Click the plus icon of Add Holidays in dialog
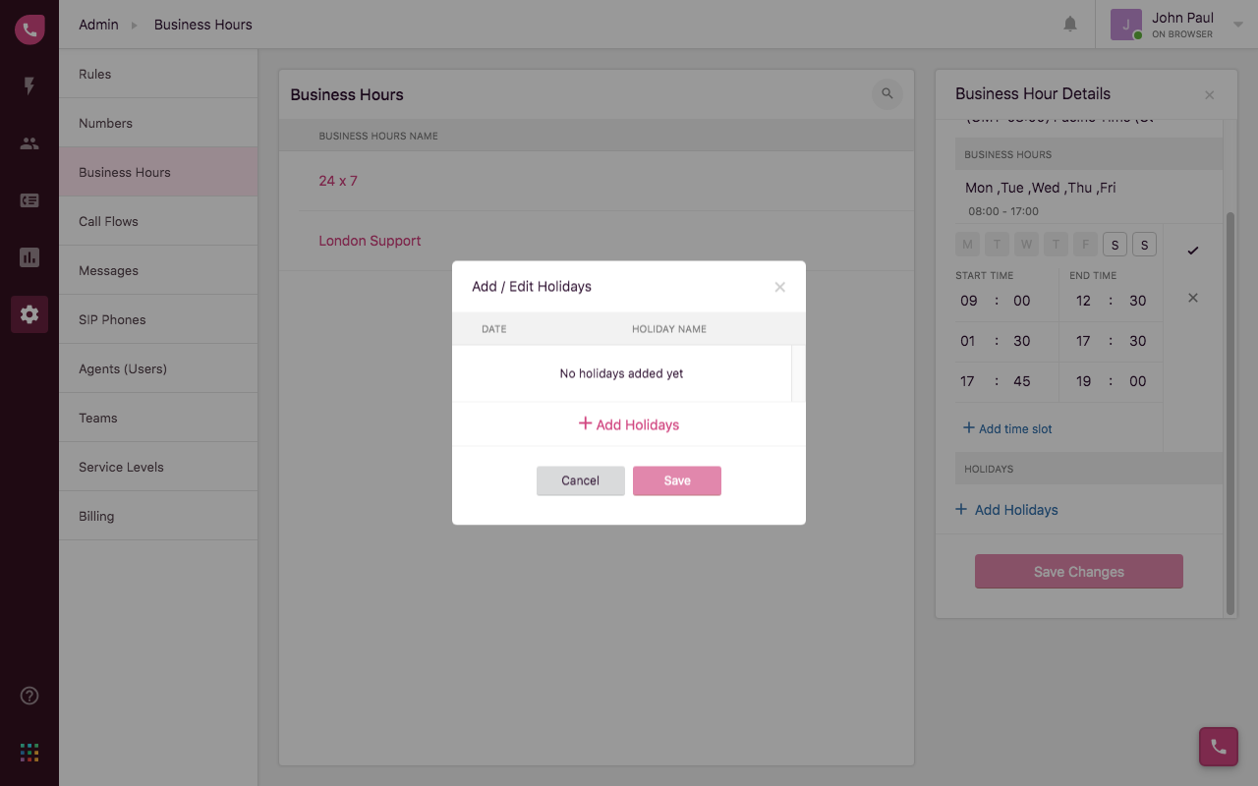1258x786 pixels. pos(585,423)
